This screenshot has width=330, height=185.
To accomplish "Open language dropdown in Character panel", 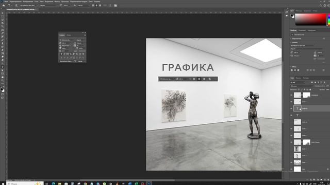I will [67, 61].
